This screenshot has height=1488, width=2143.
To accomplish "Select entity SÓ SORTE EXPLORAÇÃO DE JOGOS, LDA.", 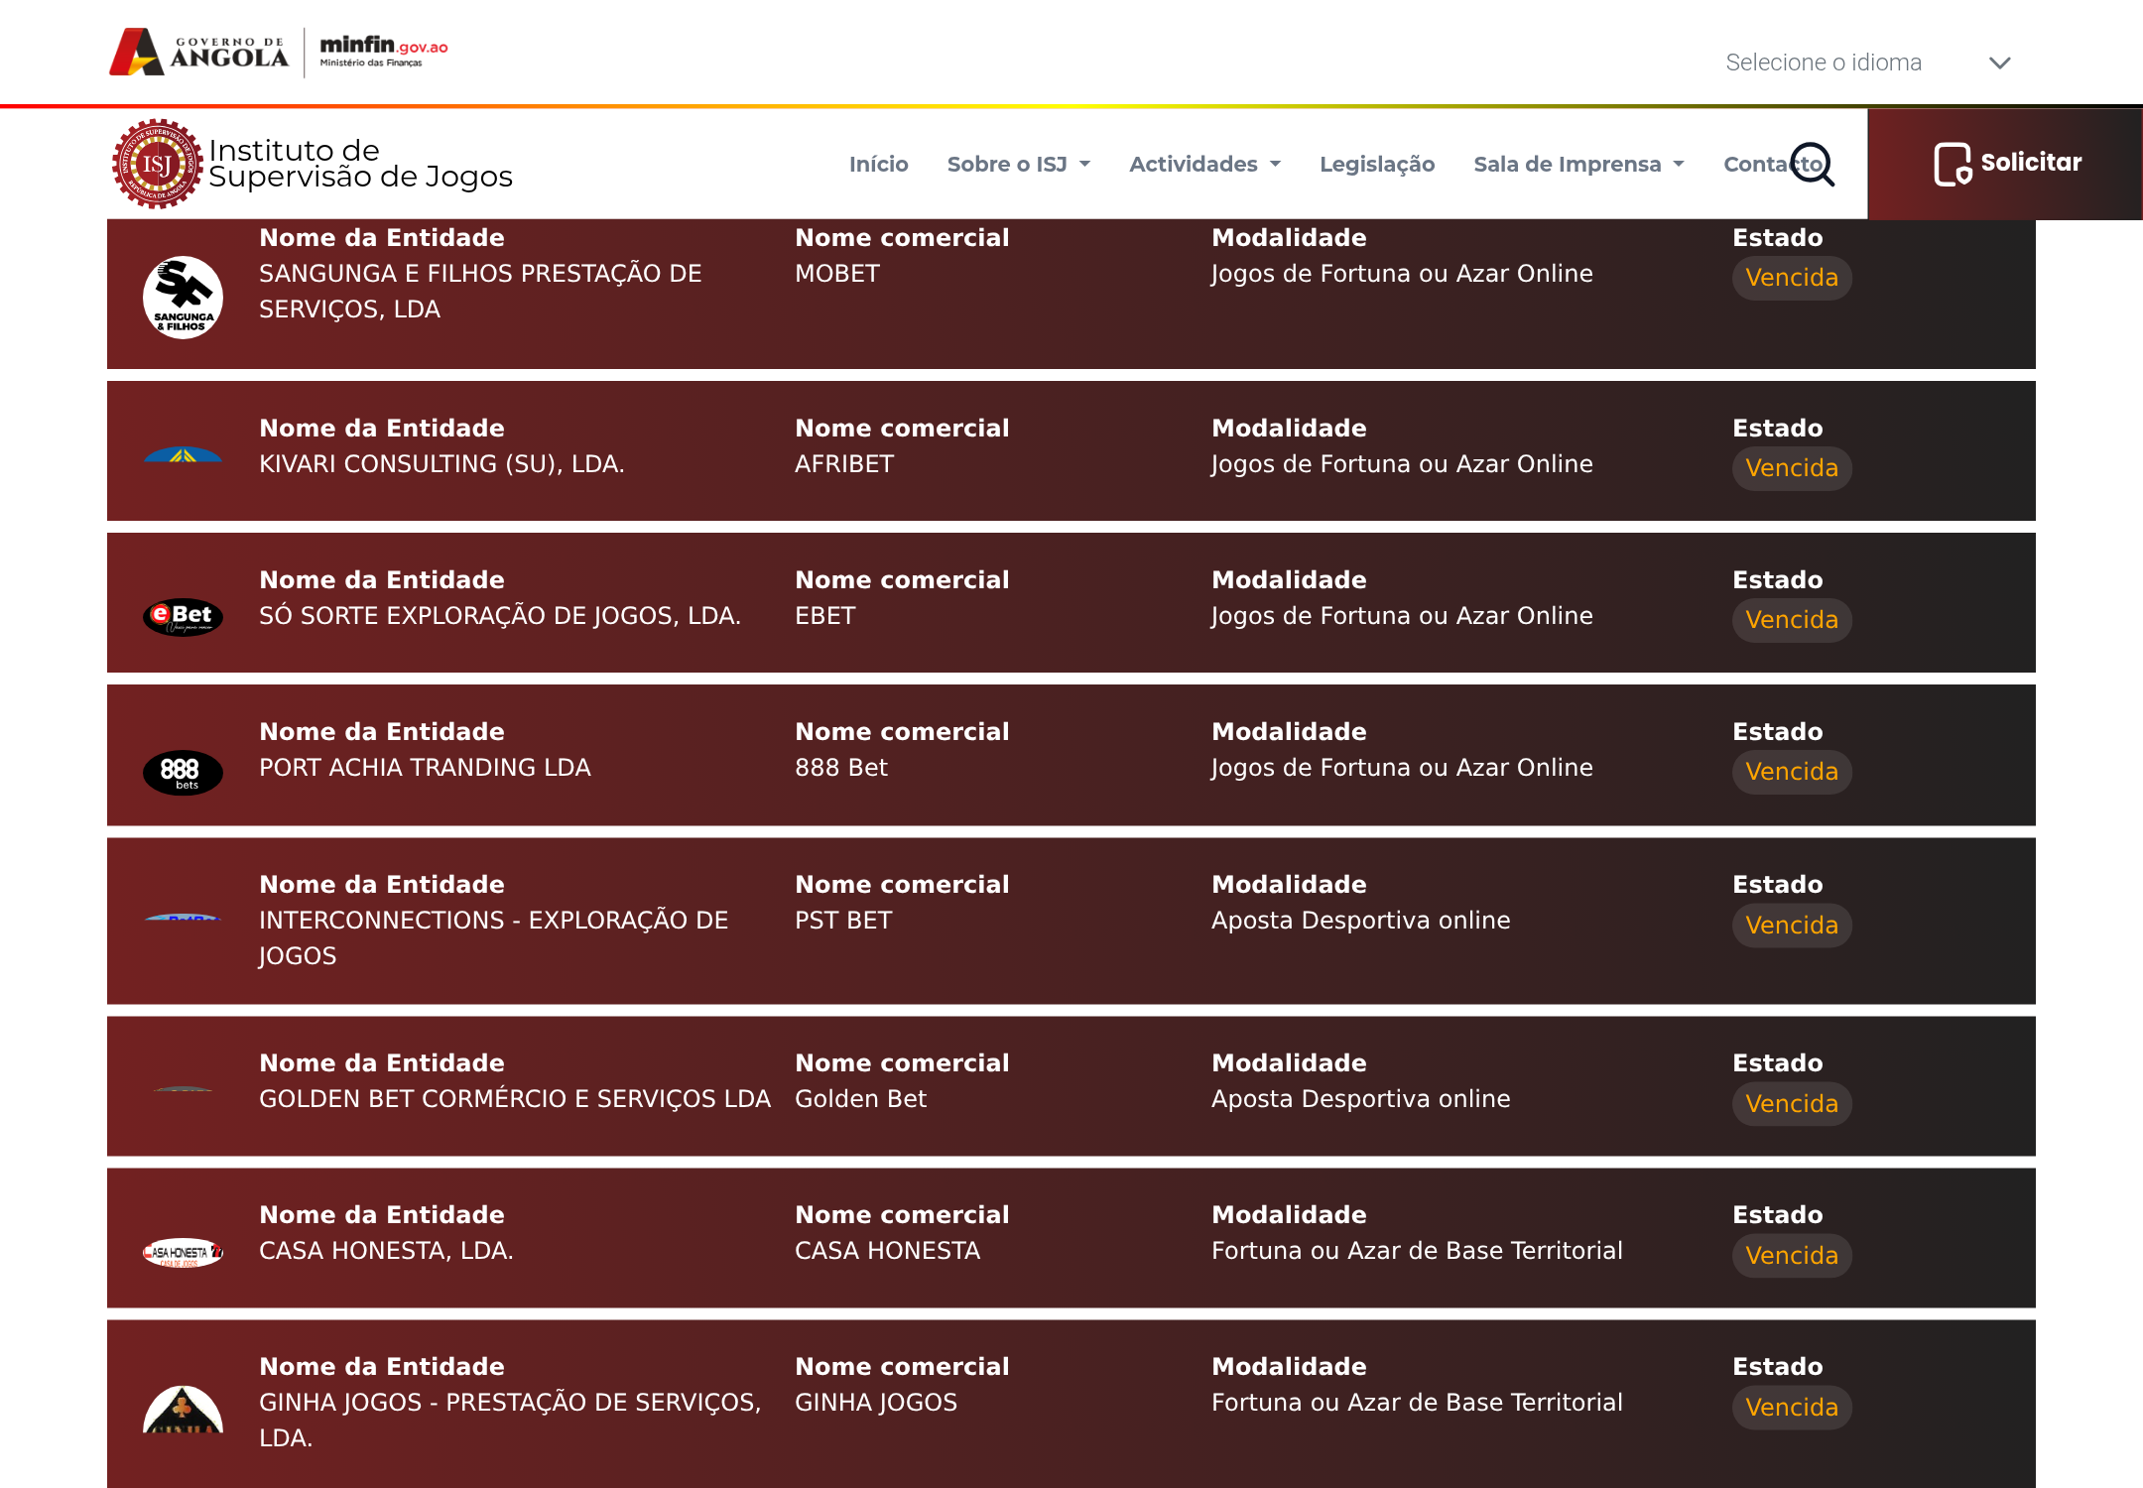I will pyautogui.click(x=500, y=616).
